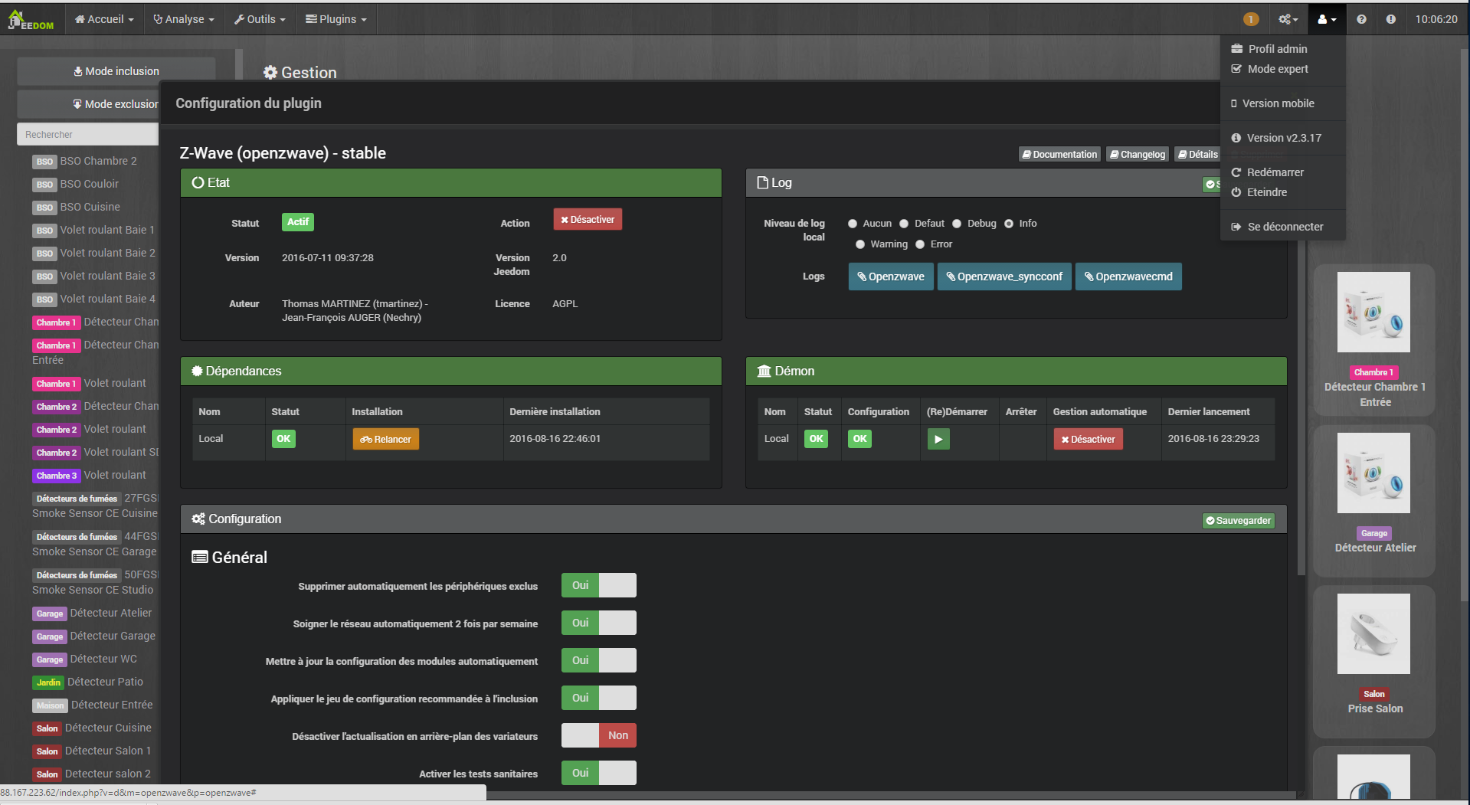The height and width of the screenshot is (805, 1470).
Task: Select the Warning log level radio
Action: [x=860, y=244]
